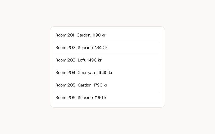Click the 1490 kr price text
Viewport: 215px width, 134px height.
[x=94, y=60]
